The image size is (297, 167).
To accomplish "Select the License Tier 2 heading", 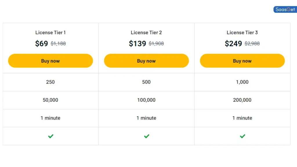I will [146, 32].
